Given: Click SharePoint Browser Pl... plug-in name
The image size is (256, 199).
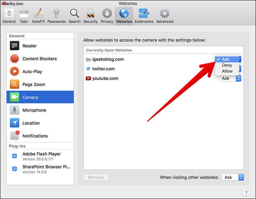Looking at the screenshot, I should click(46, 167).
